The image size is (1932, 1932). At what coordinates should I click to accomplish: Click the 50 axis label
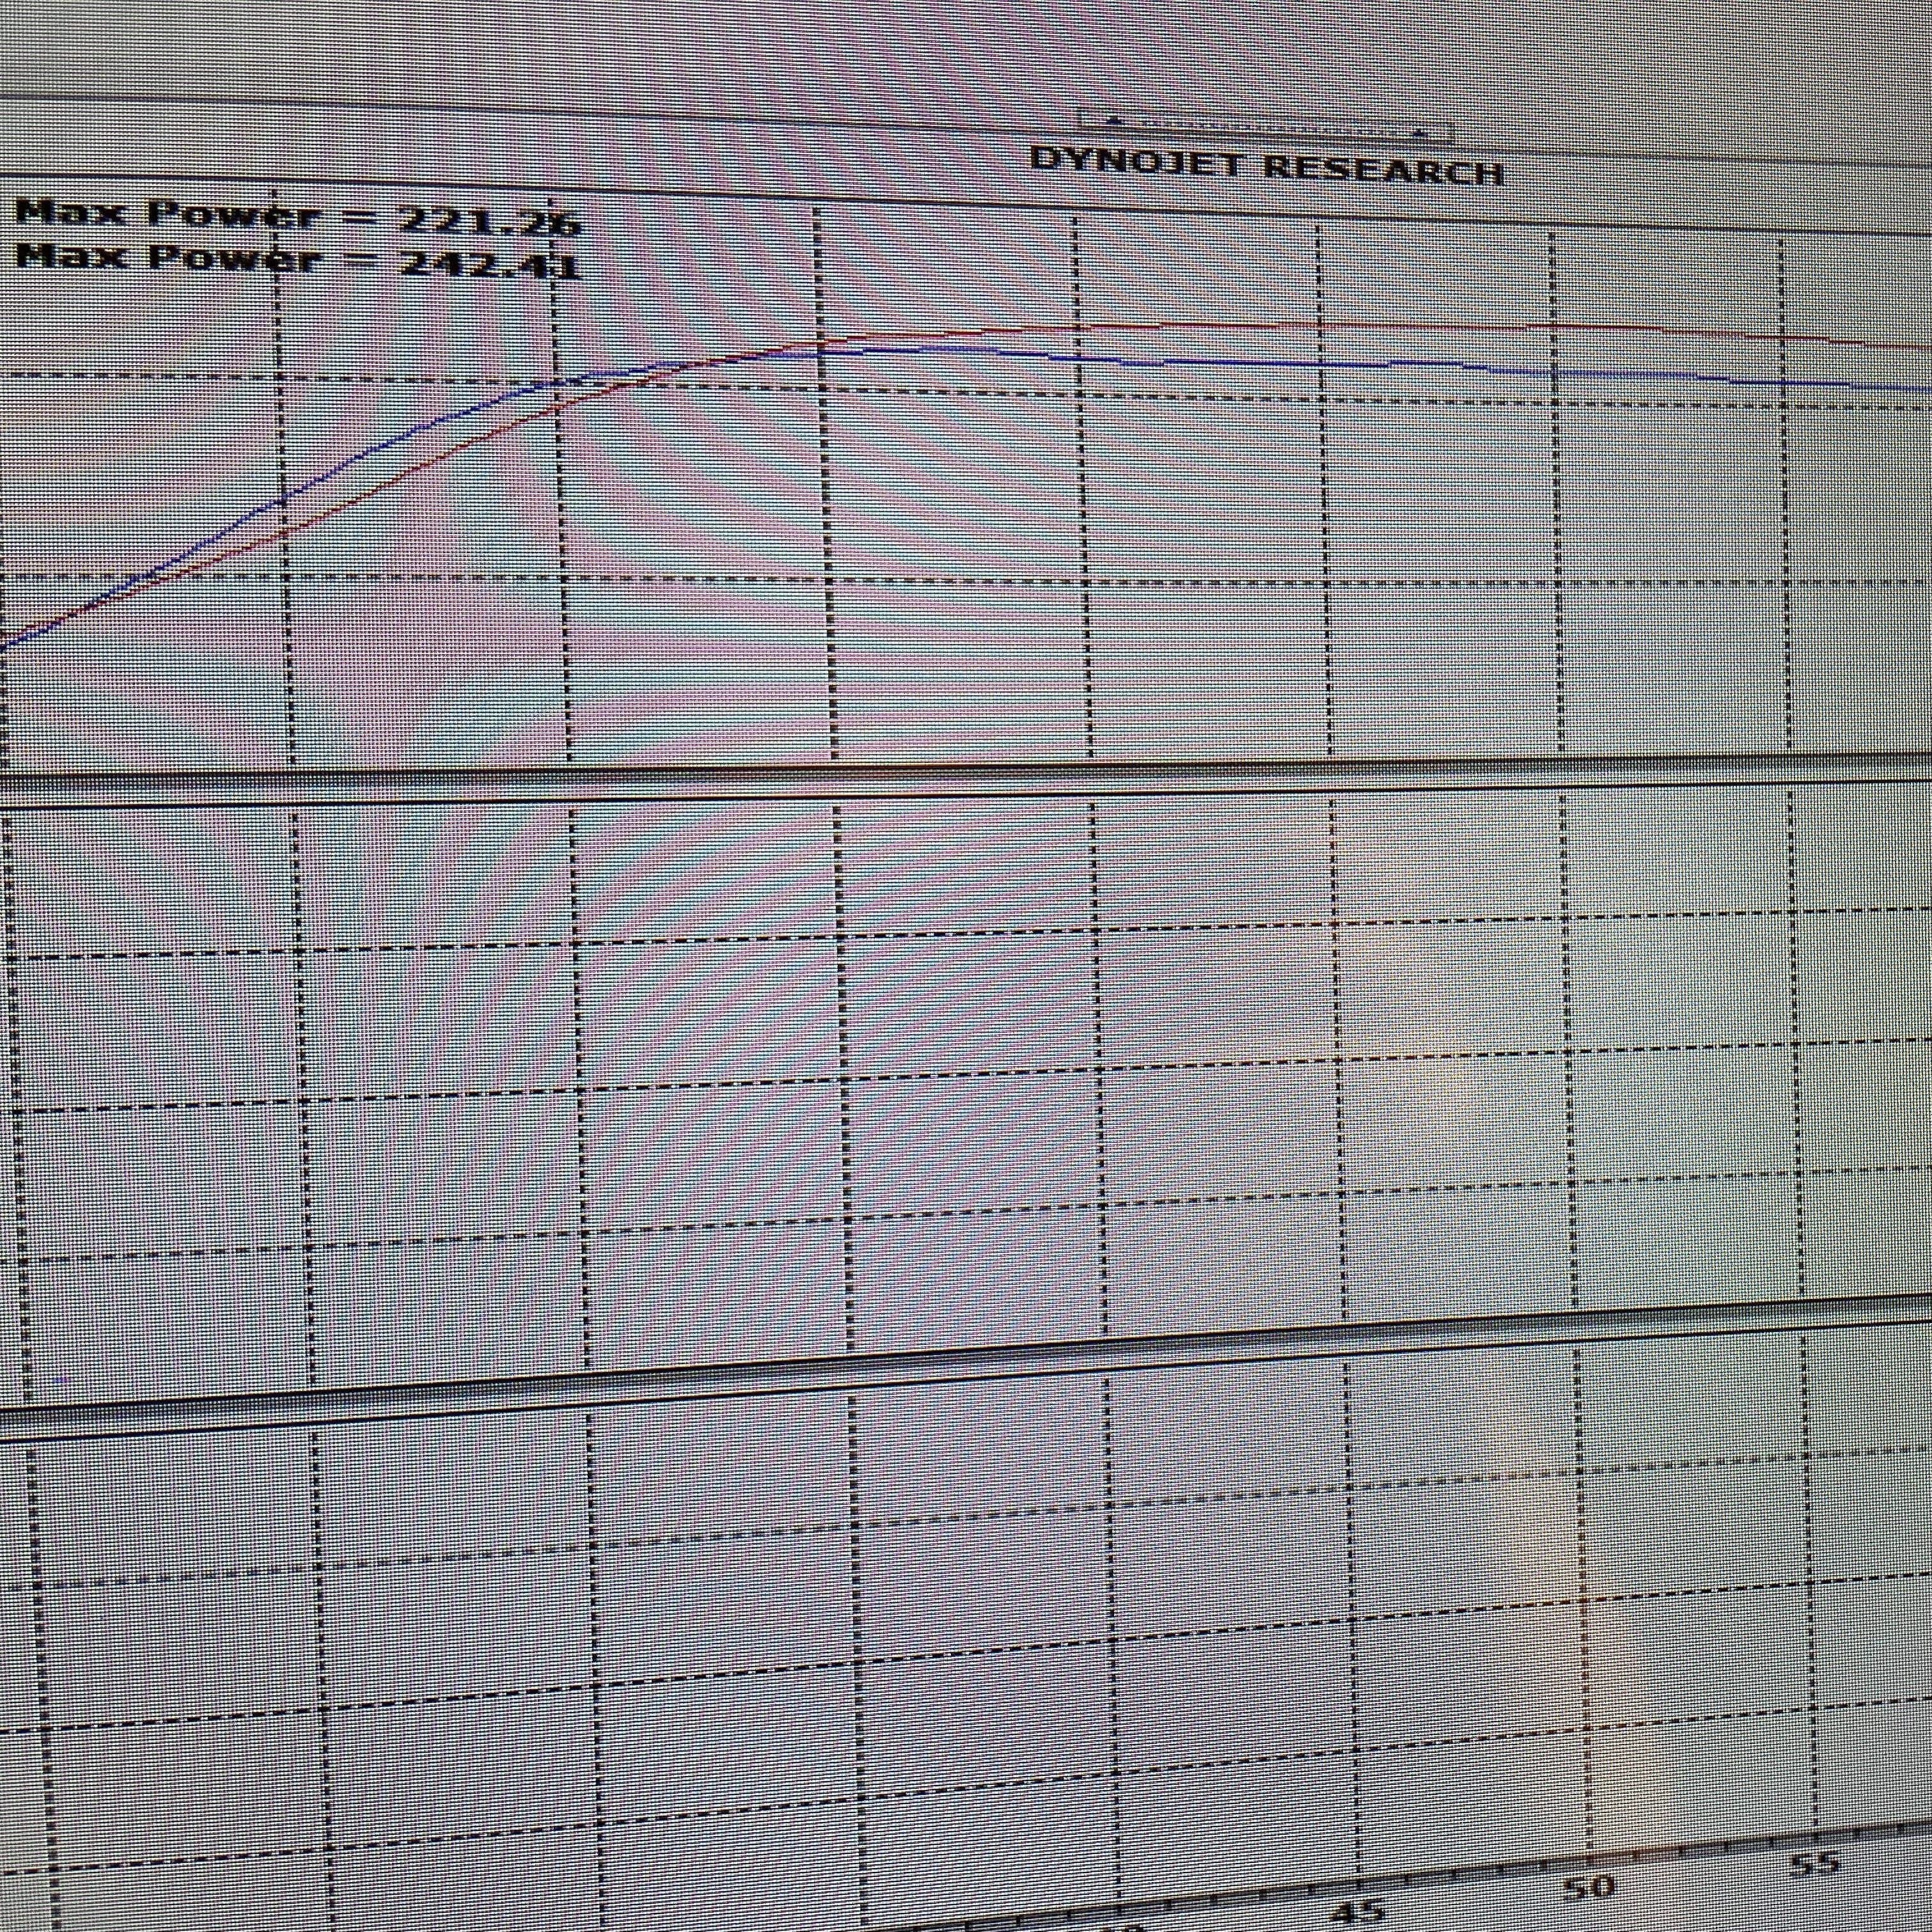[1588, 1887]
